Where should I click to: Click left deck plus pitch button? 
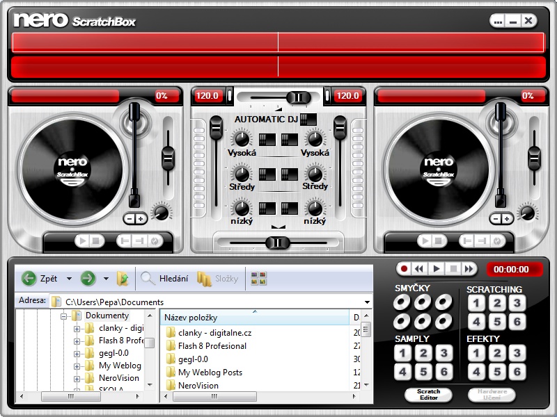(x=141, y=219)
